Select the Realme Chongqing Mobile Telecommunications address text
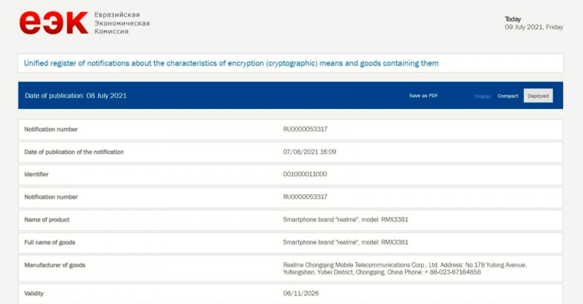The height and width of the screenshot is (304, 583). pos(405,269)
